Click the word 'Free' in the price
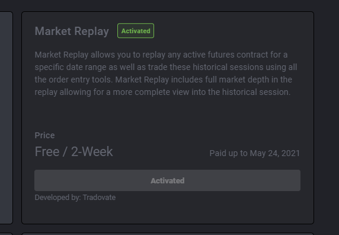 pos(47,151)
